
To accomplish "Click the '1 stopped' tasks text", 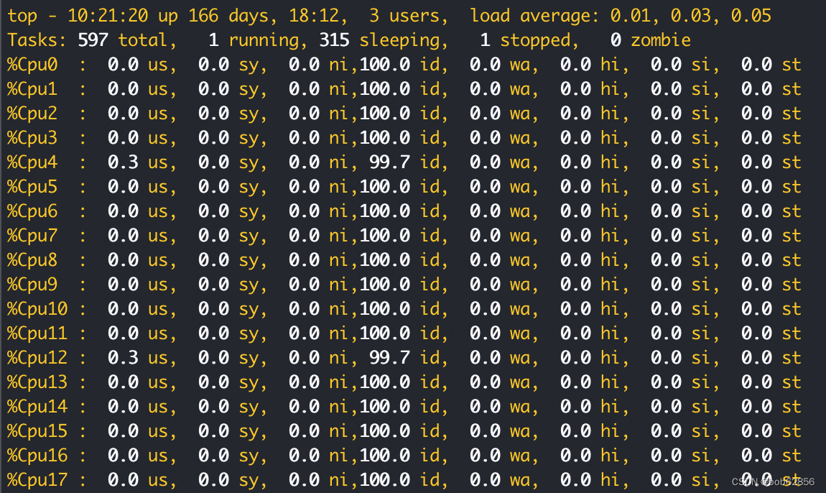I will pos(526,40).
